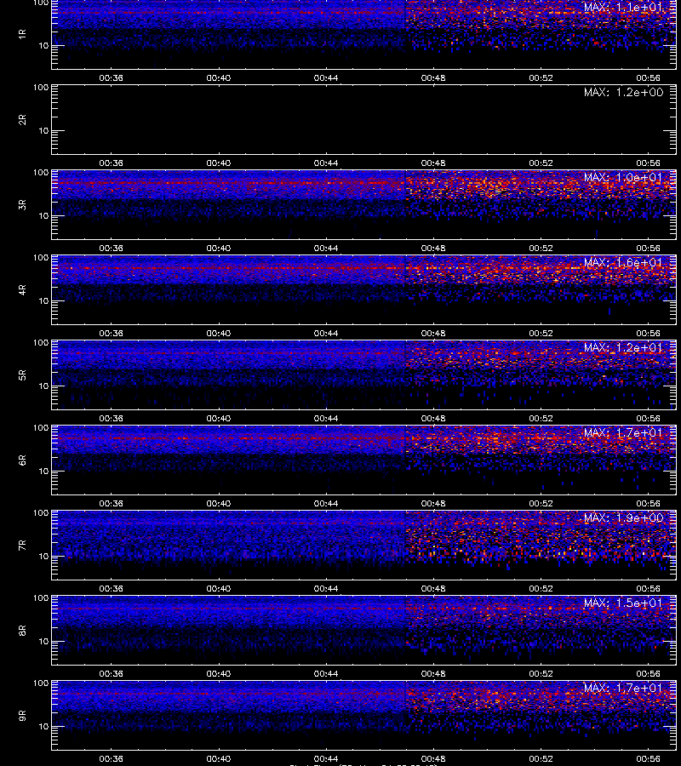681x766 pixels.
Task: Click the 00:44 time tick below panel 6R
Action: click(x=326, y=503)
